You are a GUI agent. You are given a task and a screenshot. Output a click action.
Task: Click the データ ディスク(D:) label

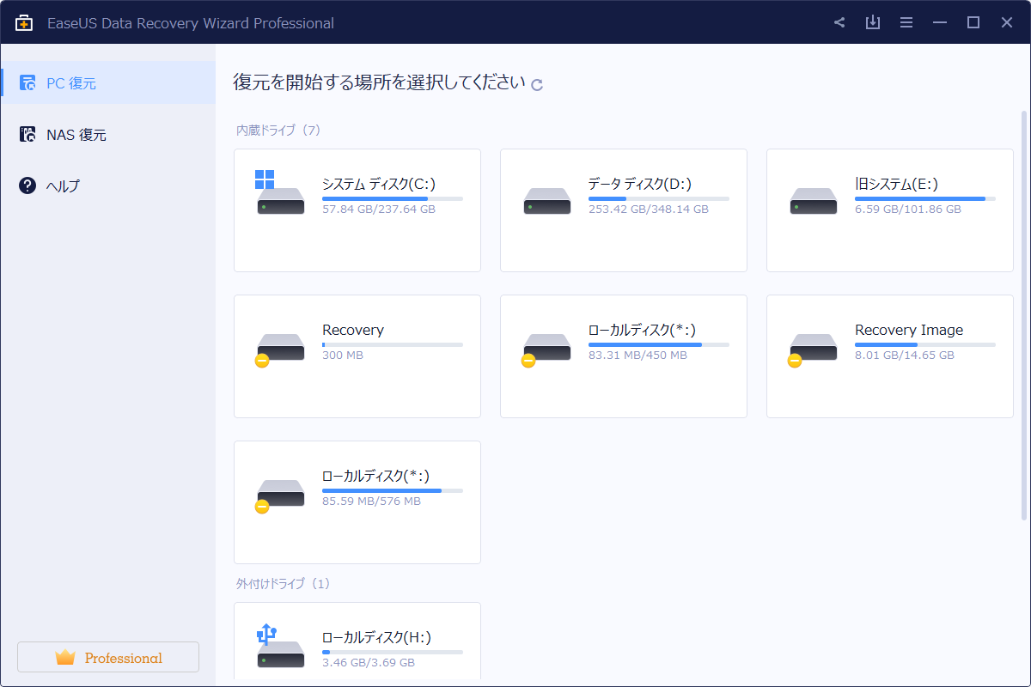point(640,184)
